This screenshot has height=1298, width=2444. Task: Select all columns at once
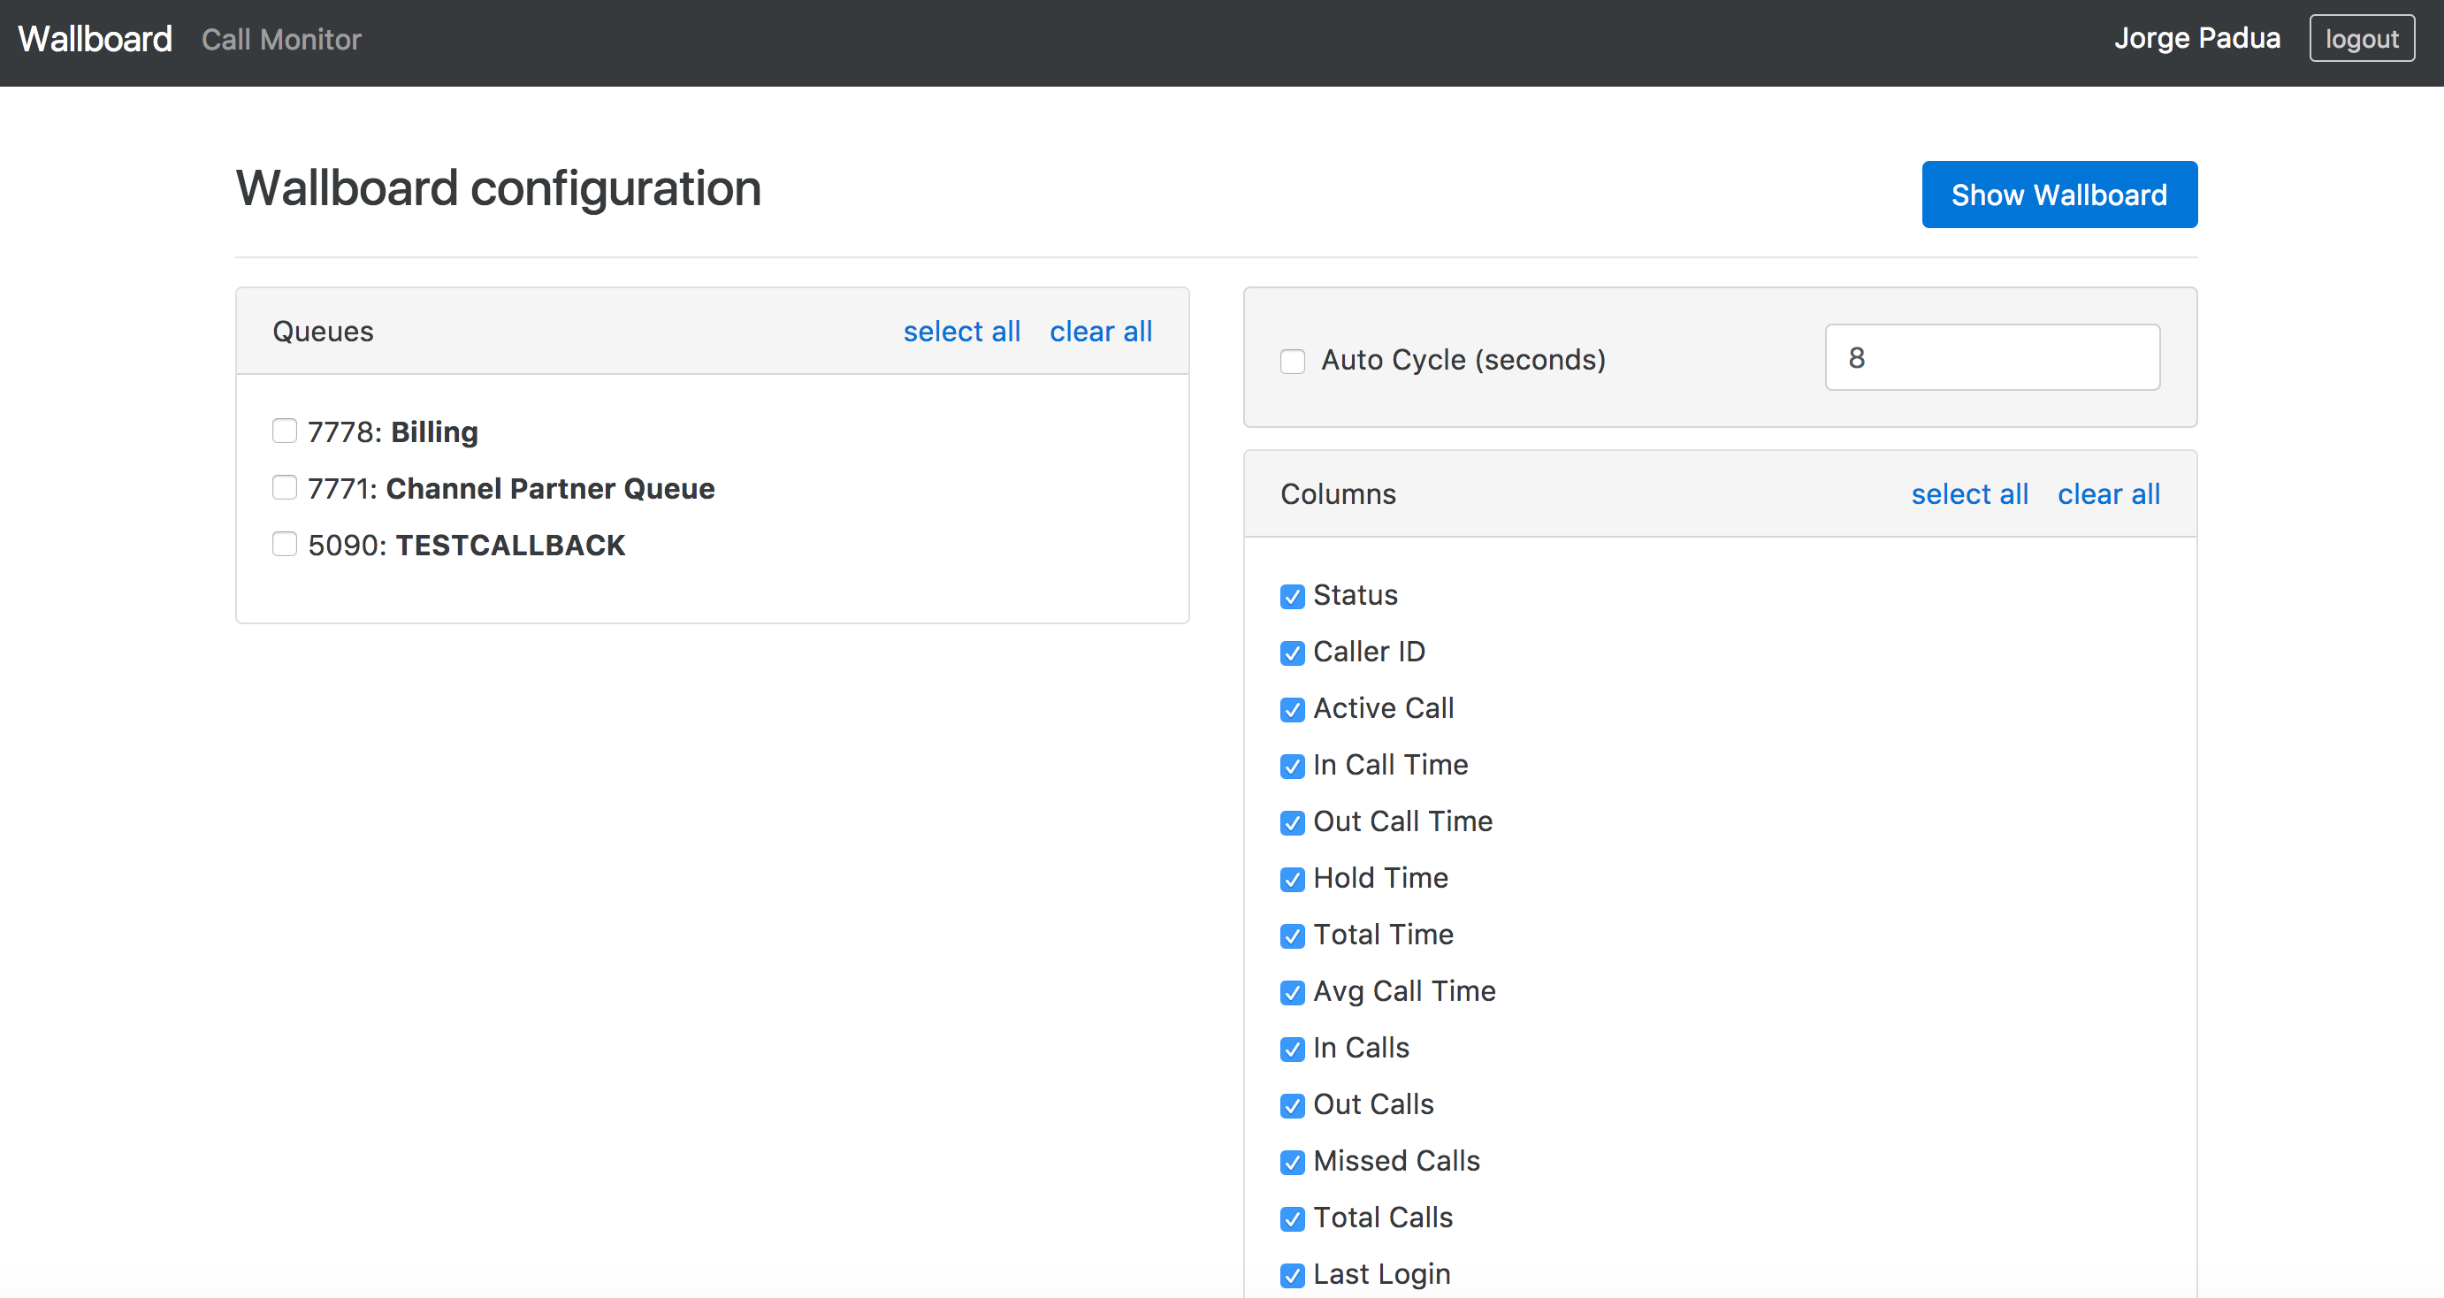(x=1970, y=494)
